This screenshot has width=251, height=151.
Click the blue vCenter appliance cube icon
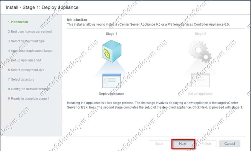click(x=112, y=51)
